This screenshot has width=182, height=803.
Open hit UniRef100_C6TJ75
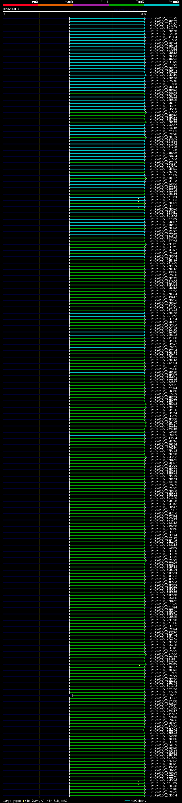click(163, 19)
